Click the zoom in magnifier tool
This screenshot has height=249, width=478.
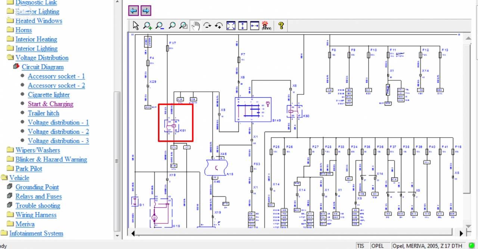[148, 25]
